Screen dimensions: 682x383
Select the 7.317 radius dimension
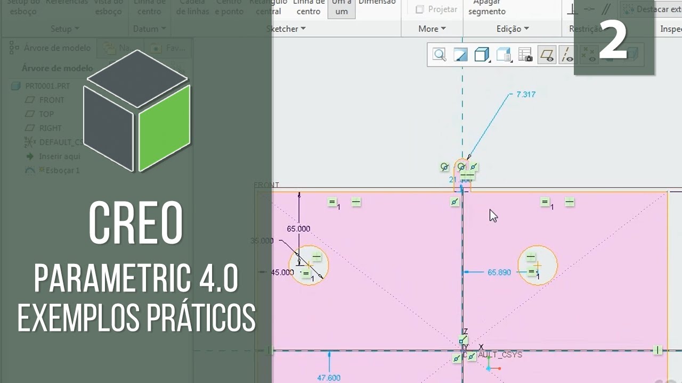pyautogui.click(x=526, y=94)
